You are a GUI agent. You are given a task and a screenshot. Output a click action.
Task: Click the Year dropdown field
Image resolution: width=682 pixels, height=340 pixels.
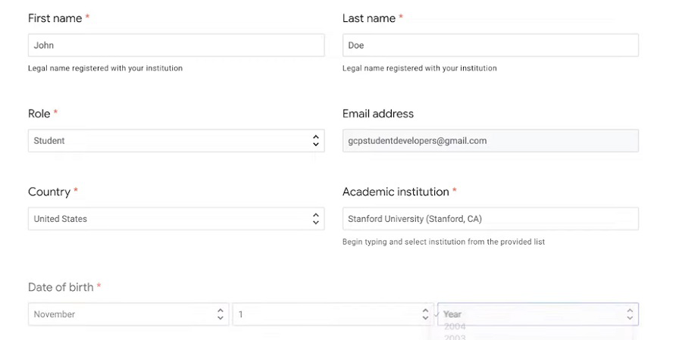[530, 314]
